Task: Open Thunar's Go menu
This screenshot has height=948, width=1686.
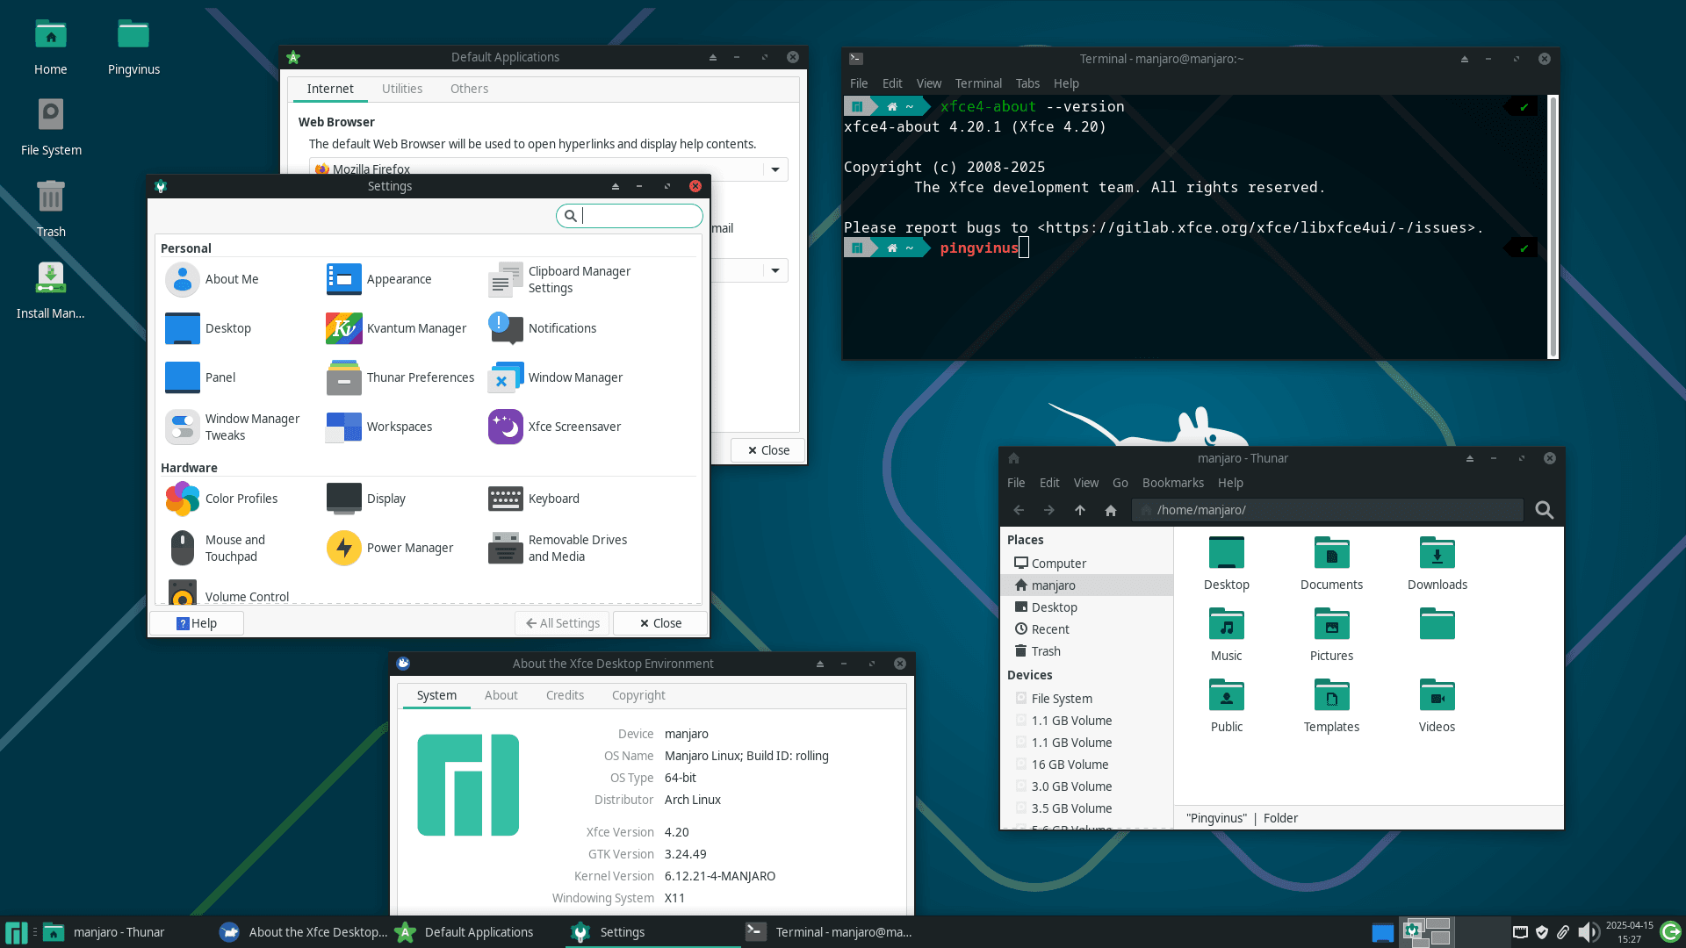Action: point(1120,483)
